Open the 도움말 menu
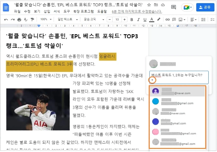Image resolution: width=217 pixels, height=152 pixels. pos(102,11)
